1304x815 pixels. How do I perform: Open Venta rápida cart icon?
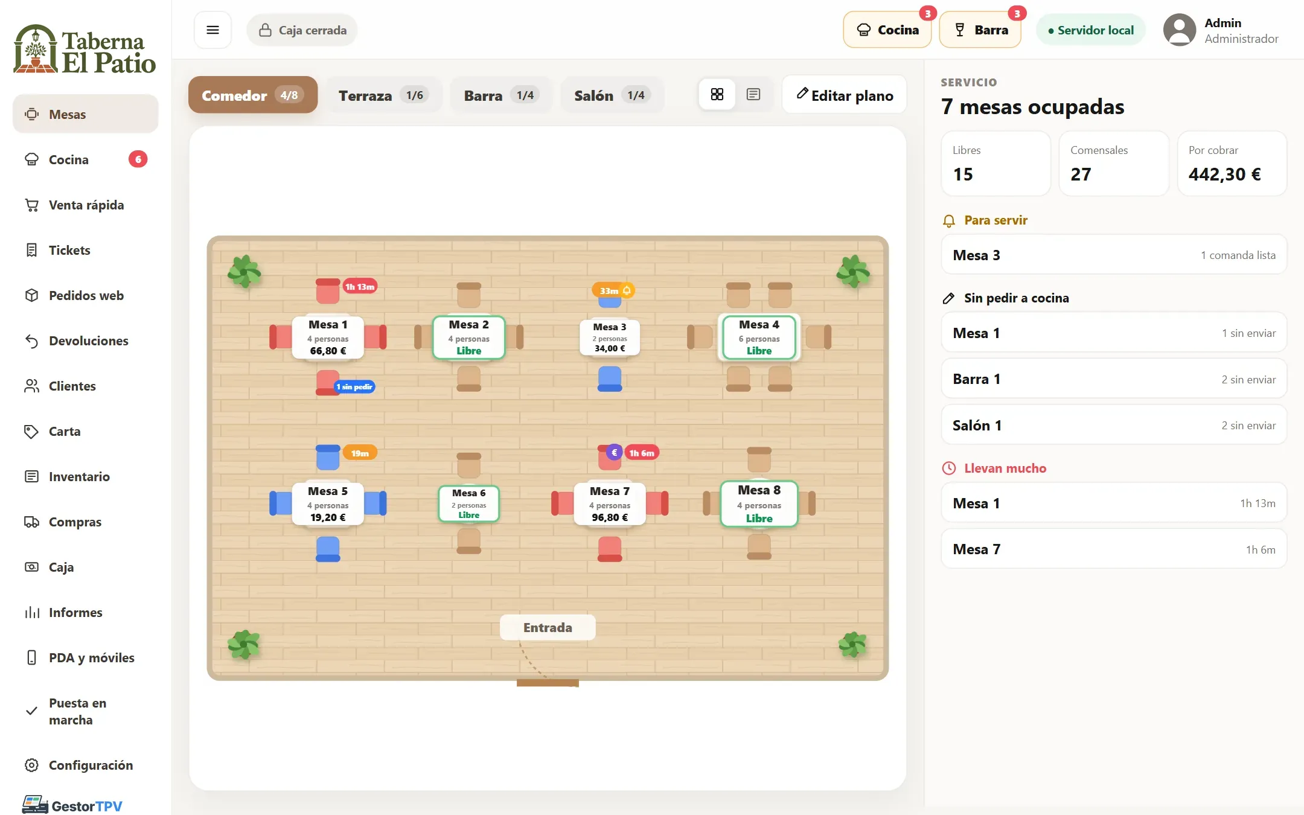(x=32, y=205)
